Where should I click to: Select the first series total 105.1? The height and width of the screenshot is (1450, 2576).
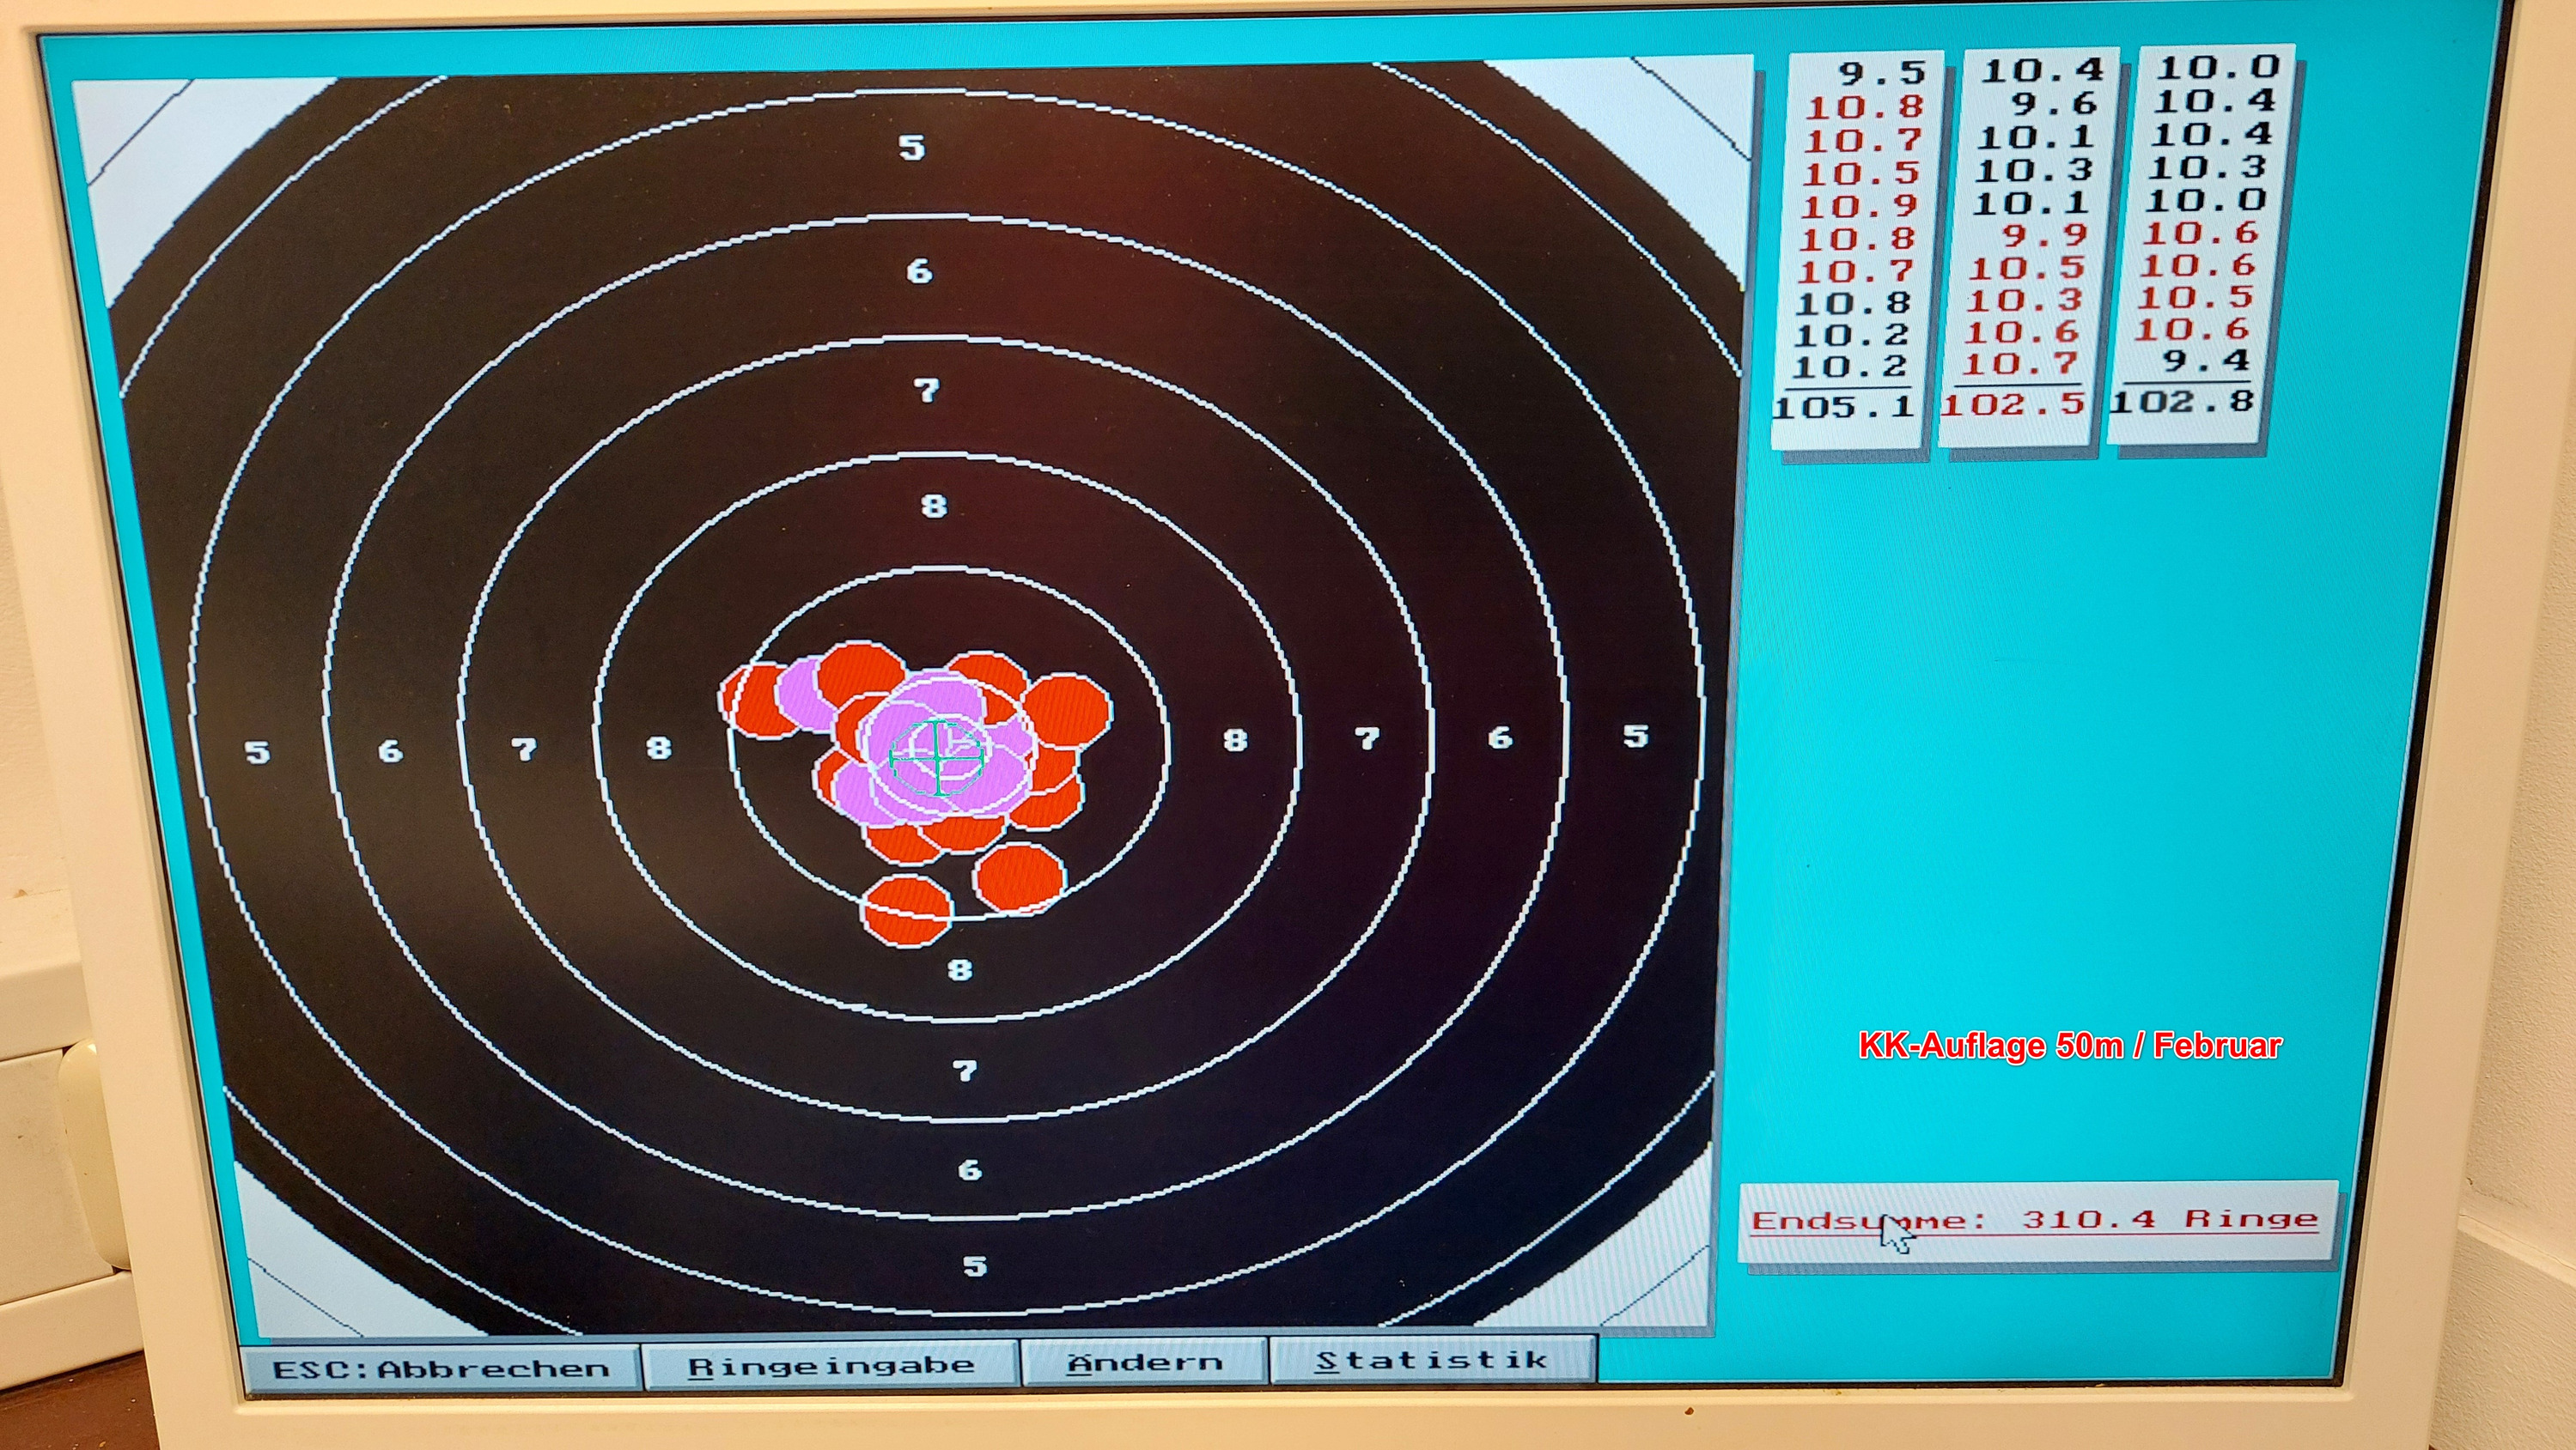[x=1843, y=407]
